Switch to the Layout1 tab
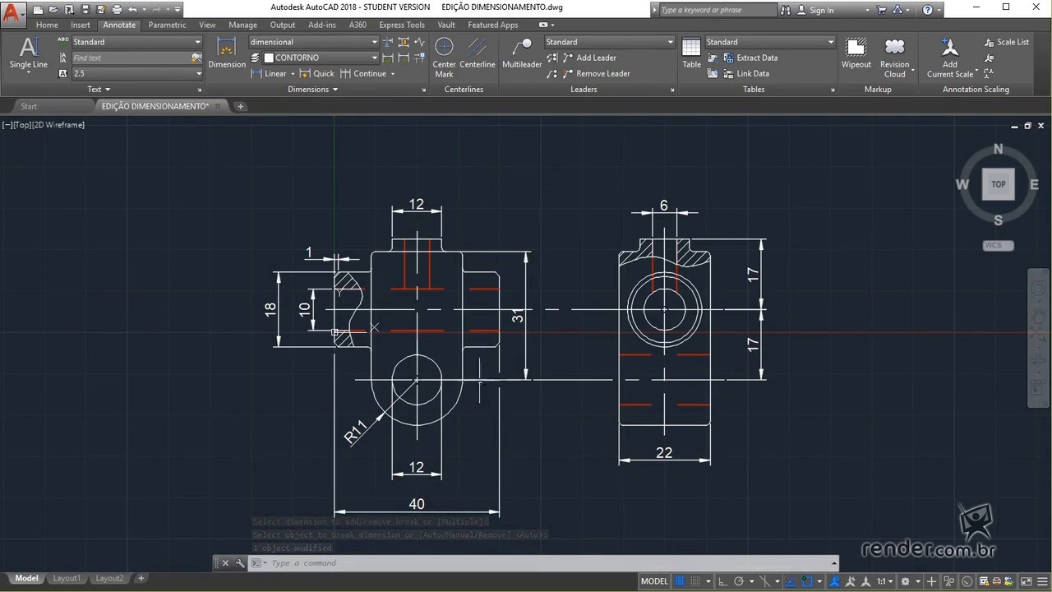This screenshot has width=1052, height=592. pyautogui.click(x=67, y=578)
